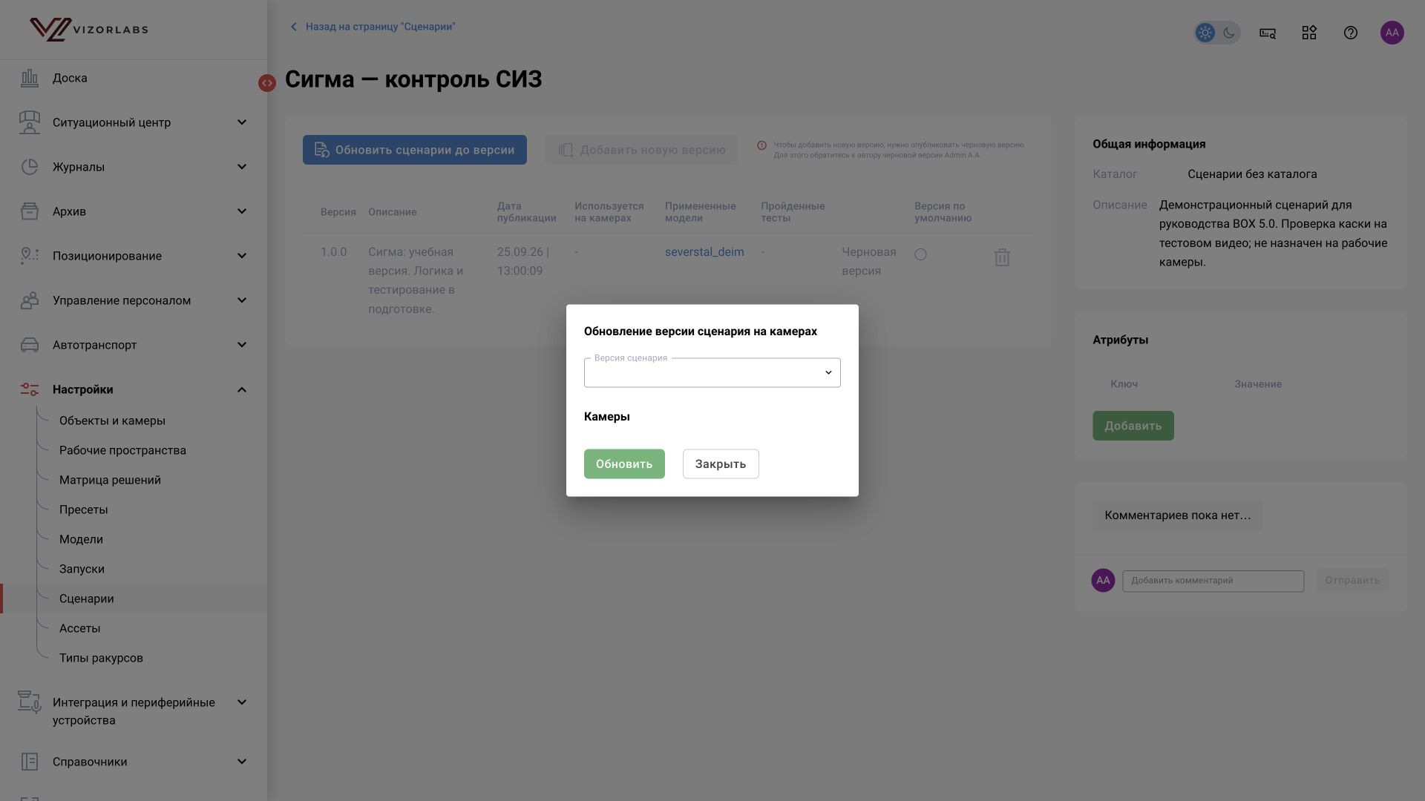Collapse sidebar with red arrows button

tap(267, 83)
